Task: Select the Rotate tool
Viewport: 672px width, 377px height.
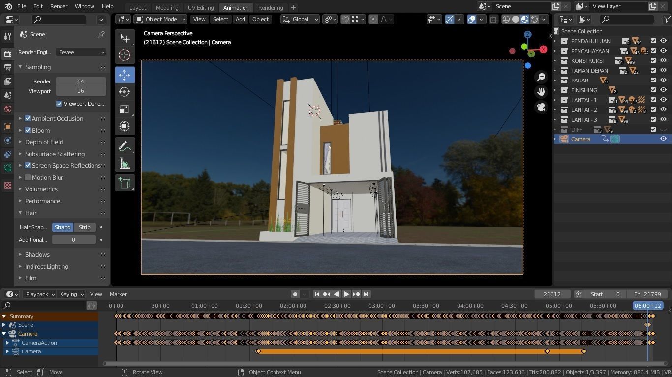Action: click(124, 92)
